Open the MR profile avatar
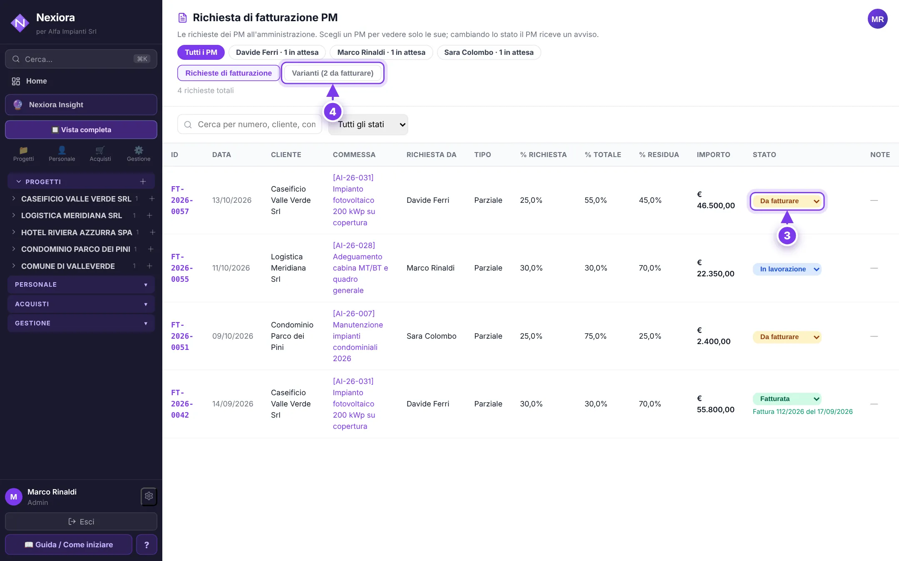Screen dimensions: 899x561 pos(877,19)
